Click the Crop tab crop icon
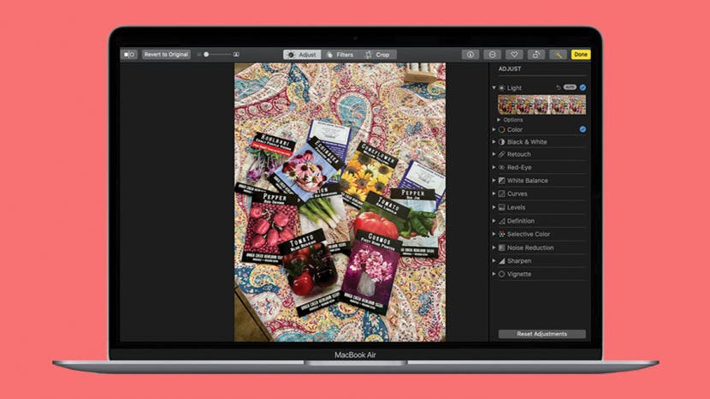This screenshot has width=710, height=399. [x=369, y=55]
